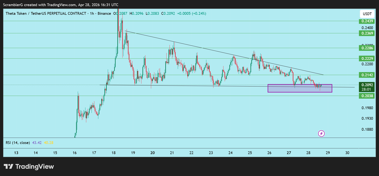379x176 pixels.
Task: Click date 13 on the time axis
Action: (16, 153)
